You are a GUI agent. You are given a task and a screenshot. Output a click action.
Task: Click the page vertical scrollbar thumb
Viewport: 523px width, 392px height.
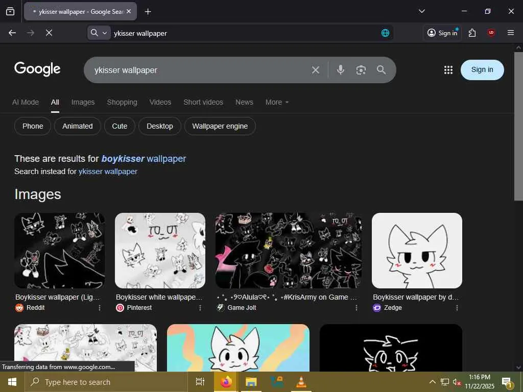coord(518,126)
